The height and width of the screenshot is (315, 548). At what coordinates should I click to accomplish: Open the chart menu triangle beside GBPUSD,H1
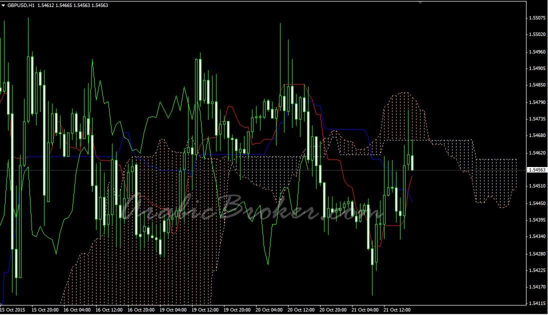coord(3,5)
